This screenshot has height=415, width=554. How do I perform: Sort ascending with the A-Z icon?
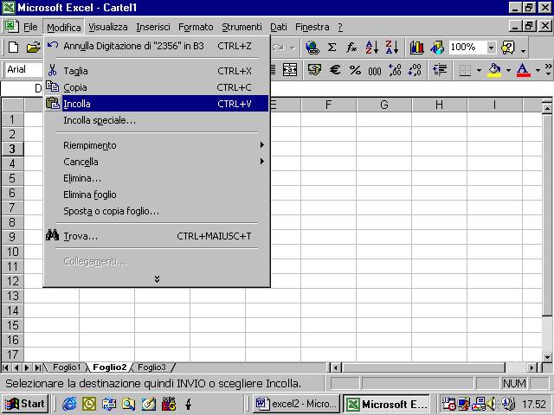pos(371,48)
